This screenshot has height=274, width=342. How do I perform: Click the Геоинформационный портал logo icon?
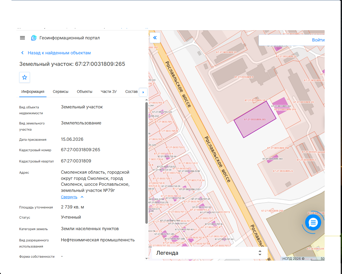point(34,38)
